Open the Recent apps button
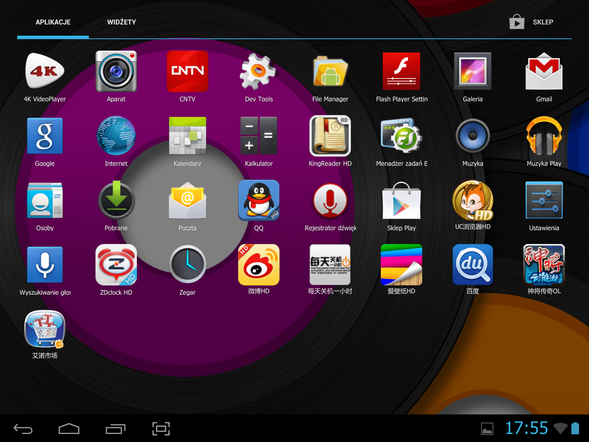The image size is (589, 442). 115,429
